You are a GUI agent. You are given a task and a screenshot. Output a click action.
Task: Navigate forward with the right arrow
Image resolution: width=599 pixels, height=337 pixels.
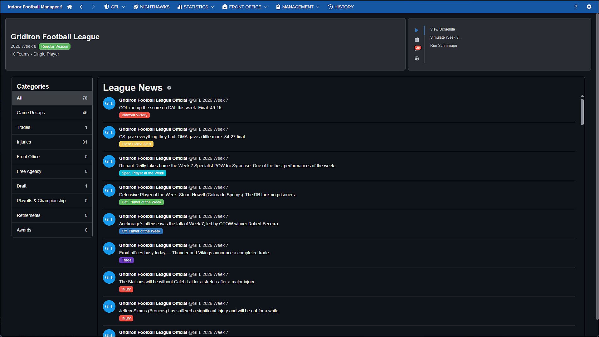tap(93, 7)
